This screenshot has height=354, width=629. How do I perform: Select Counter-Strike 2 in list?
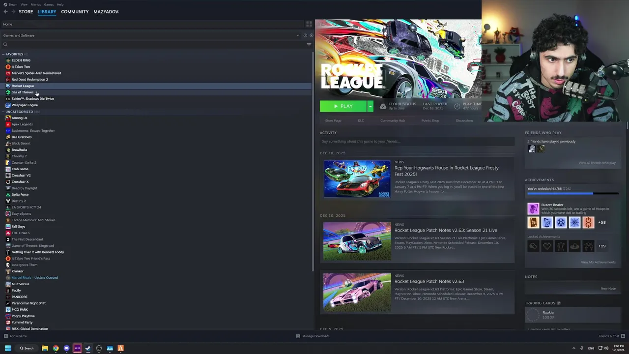point(24,163)
